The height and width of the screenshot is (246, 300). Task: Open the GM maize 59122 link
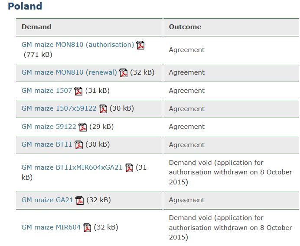[x=49, y=127]
